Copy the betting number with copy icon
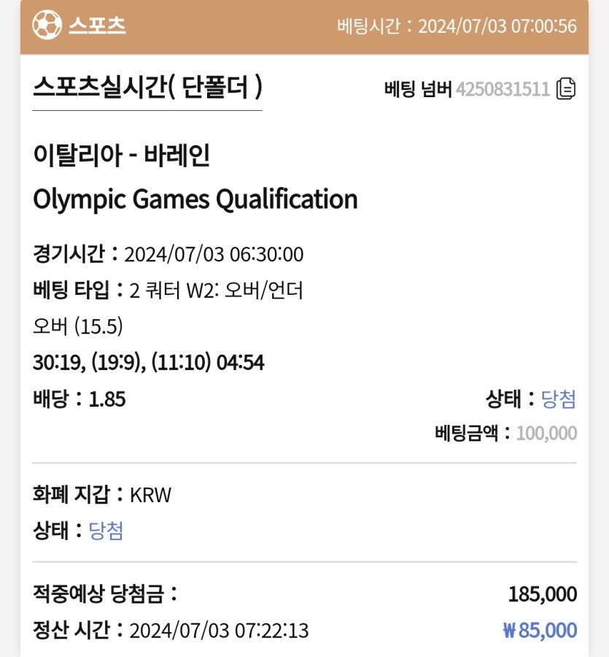 point(565,89)
